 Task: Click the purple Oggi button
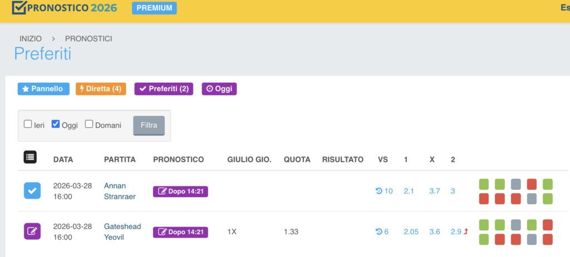(219, 89)
